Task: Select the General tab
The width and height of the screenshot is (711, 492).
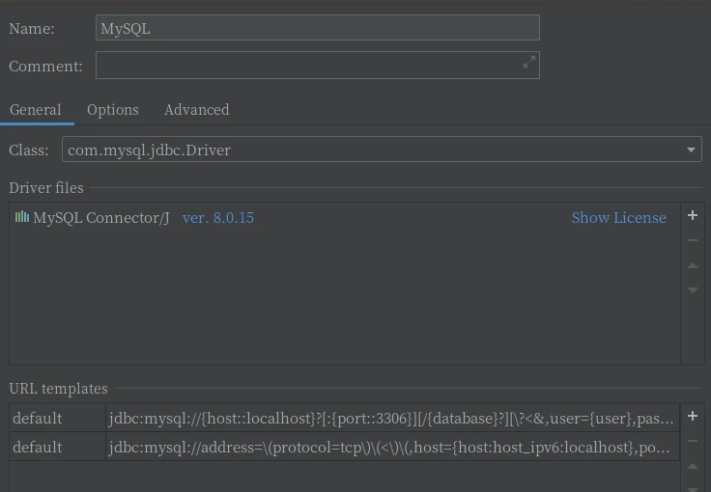Action: pos(36,110)
